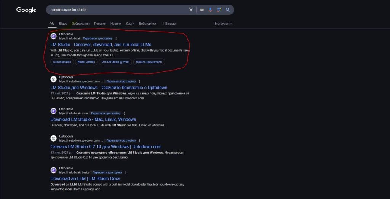Open three-dot menu of first LM Studio result
Viewport: 390px width, 199px height.
pos(116,38)
